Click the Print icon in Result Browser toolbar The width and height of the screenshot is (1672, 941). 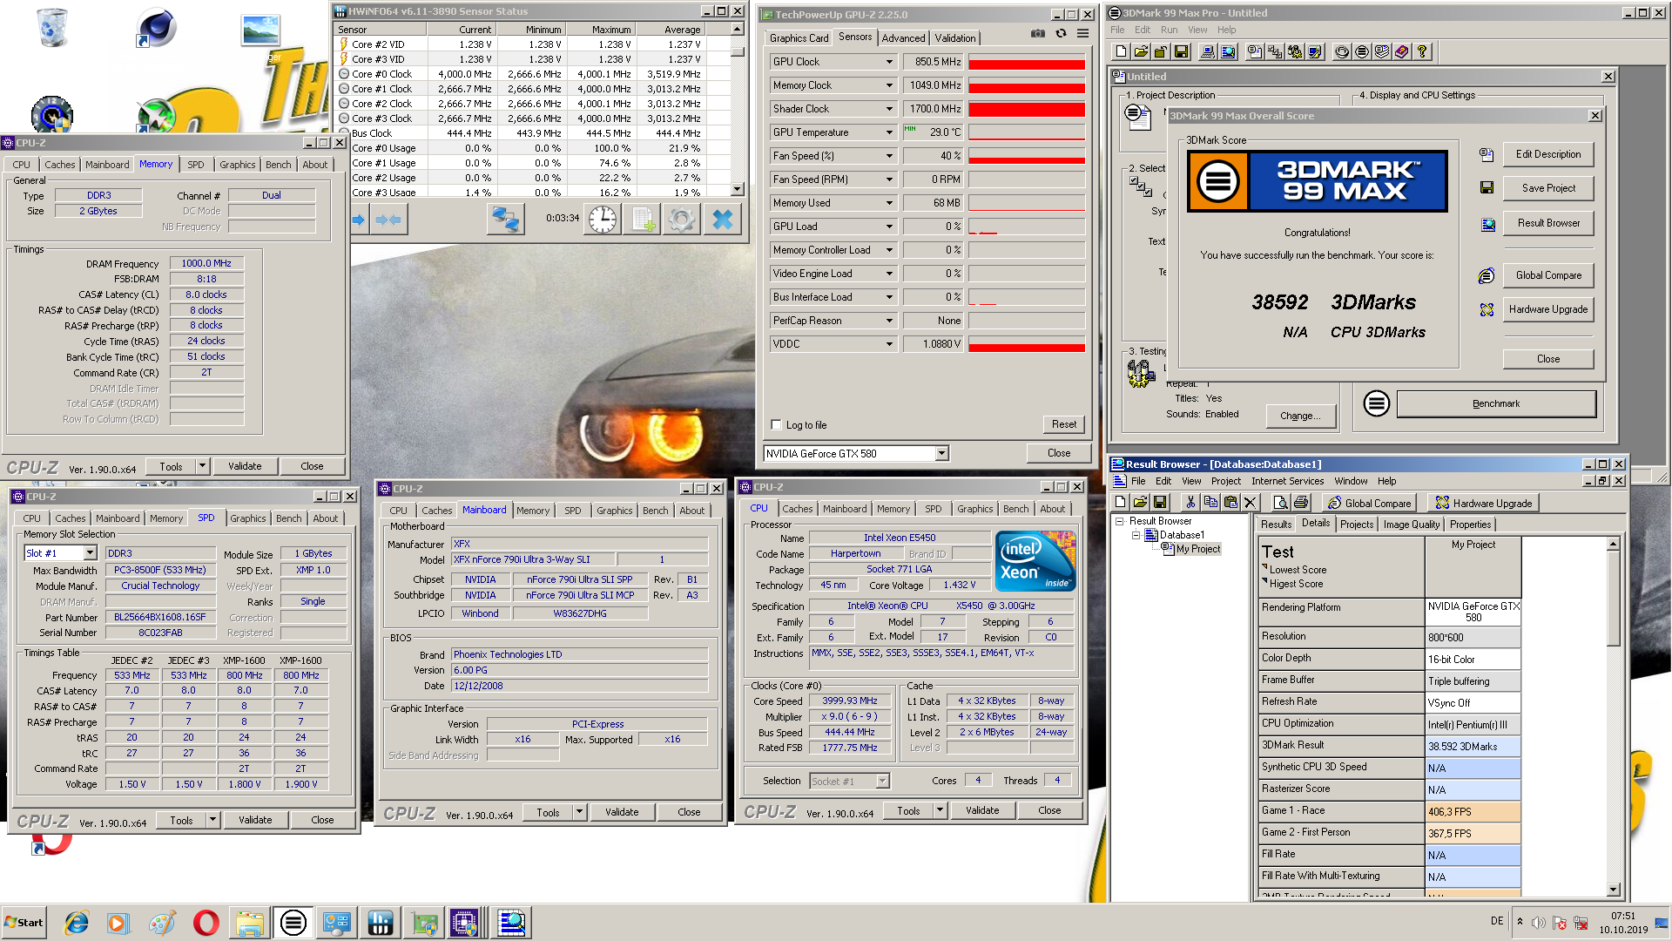pyautogui.click(x=1301, y=503)
